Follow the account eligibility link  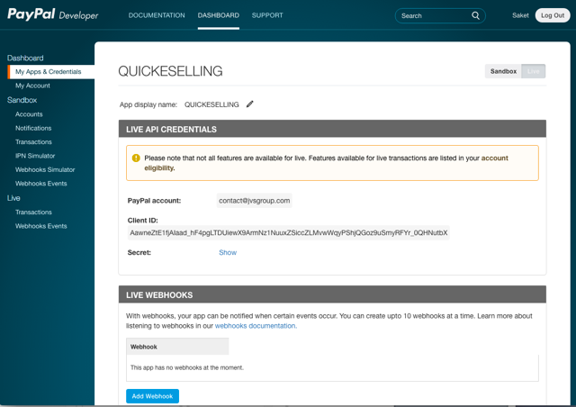point(494,158)
